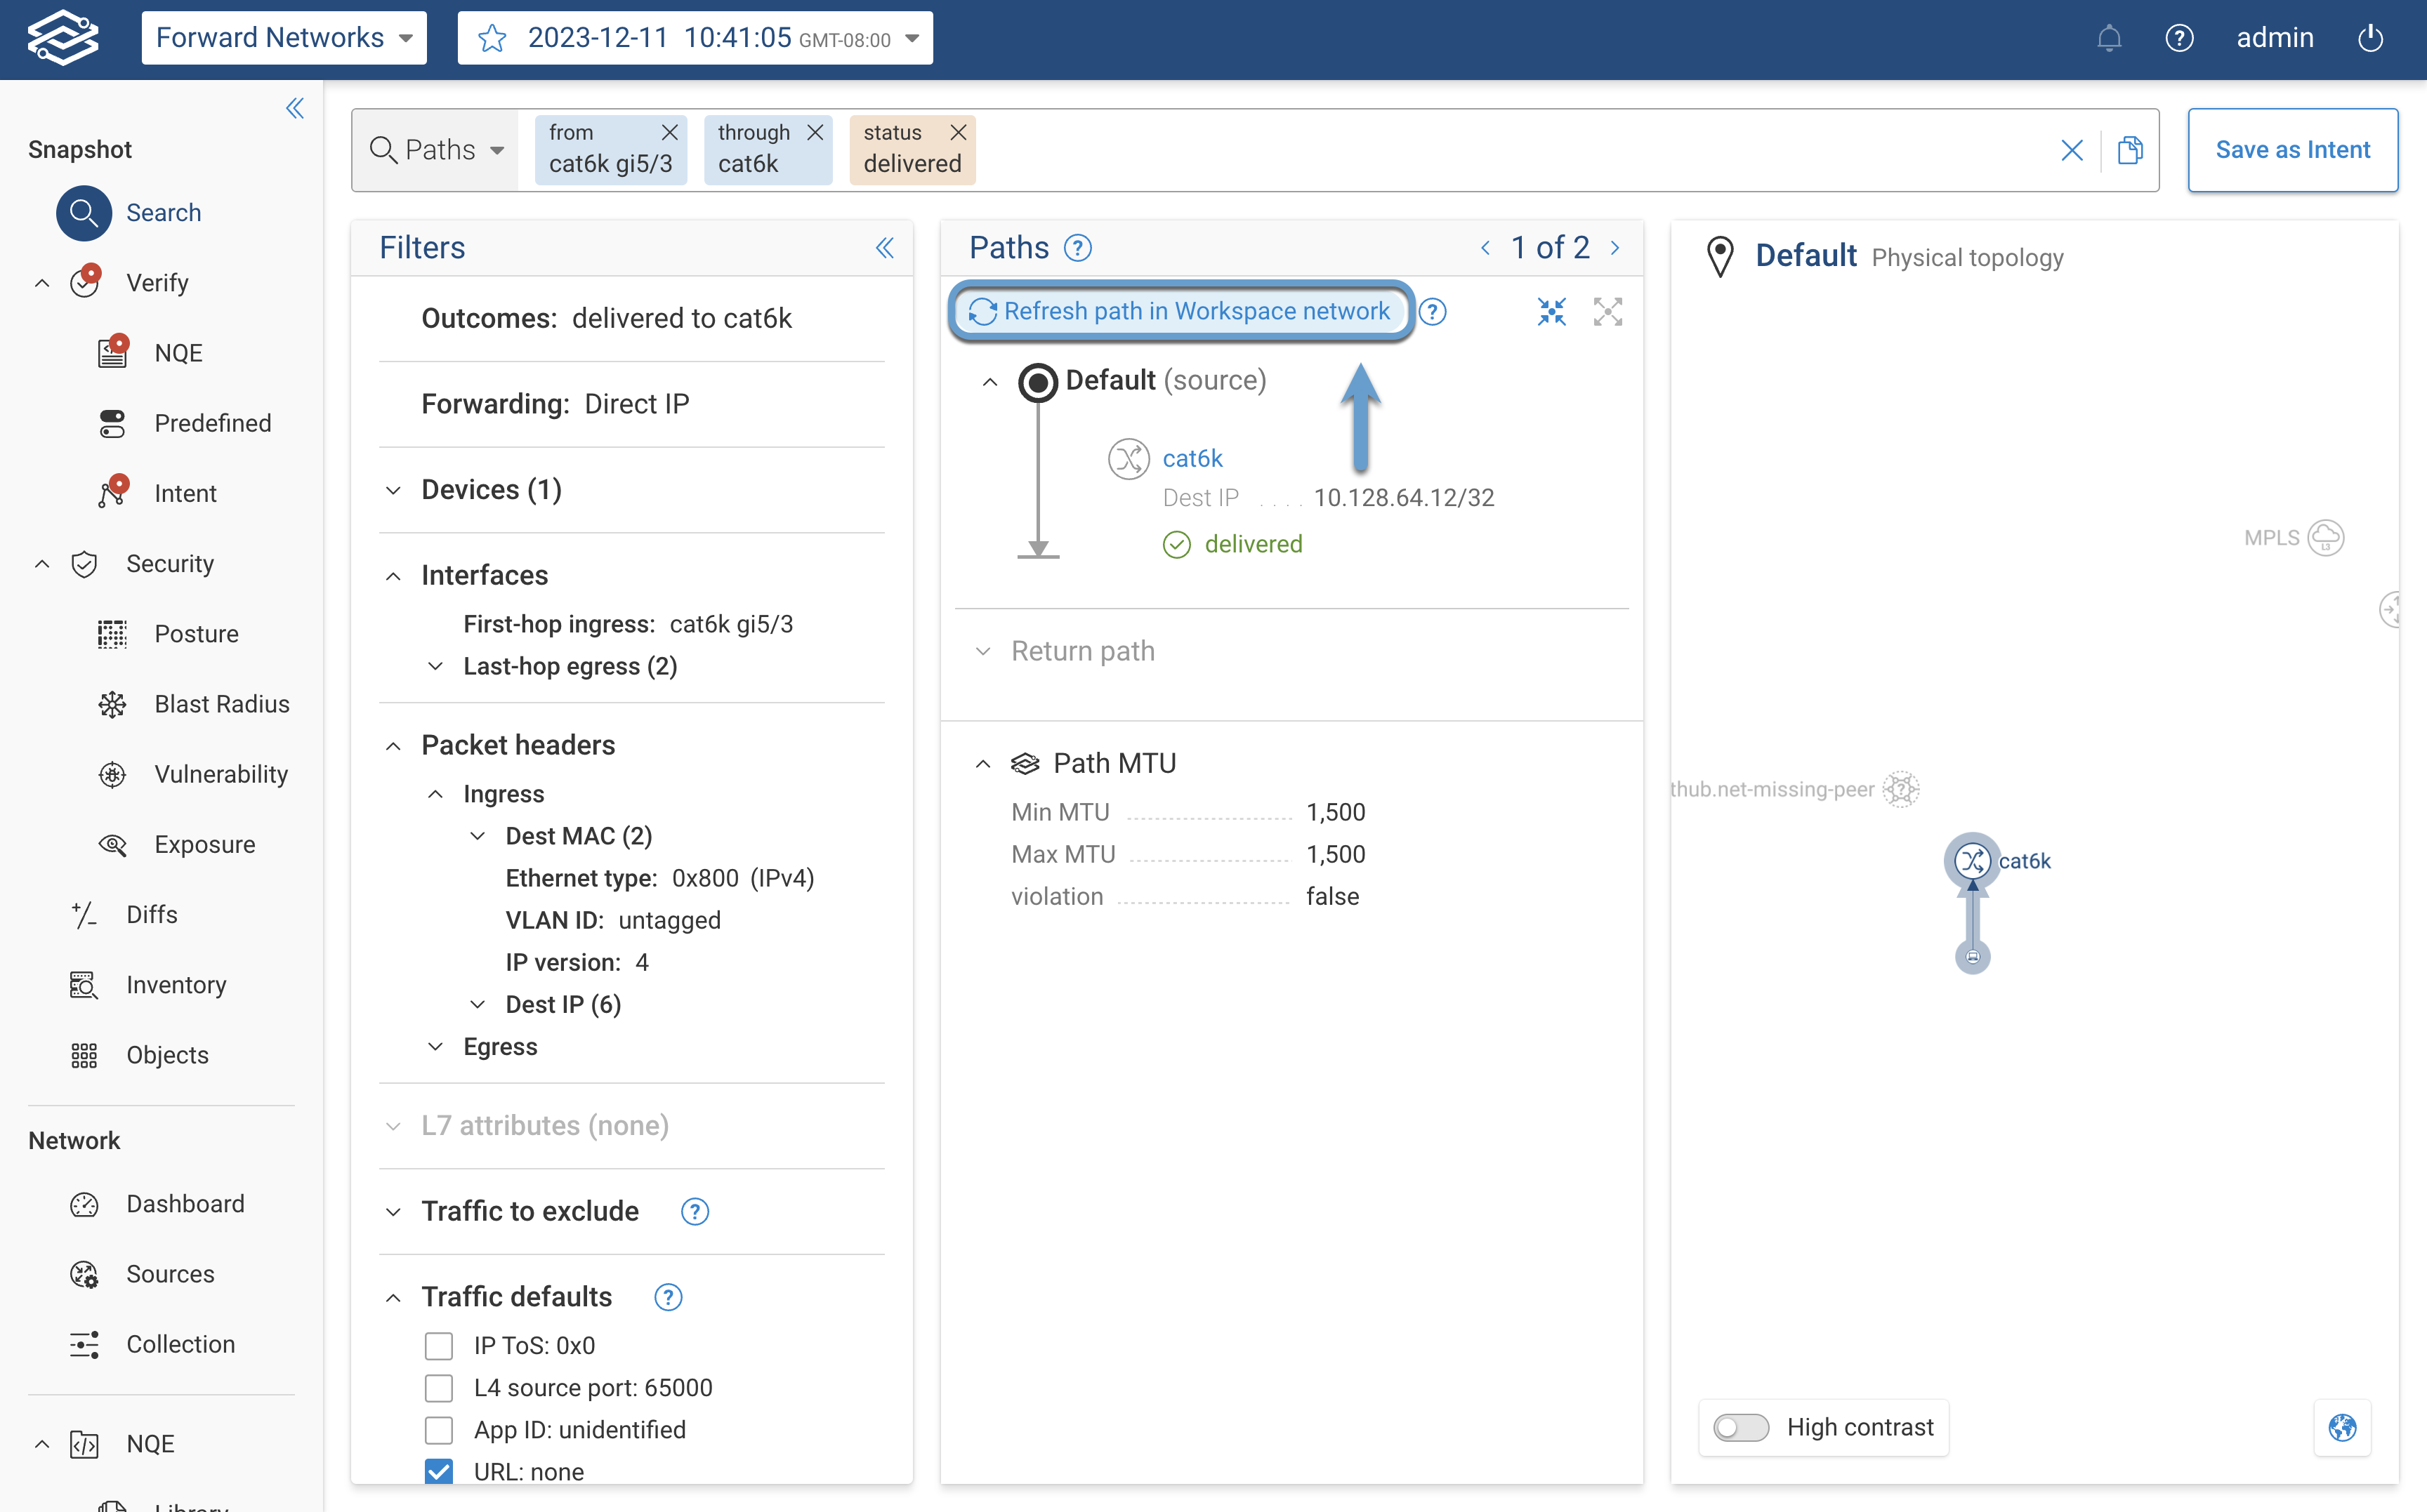
Task: Open Blast Radius in the sidebar
Action: click(221, 704)
